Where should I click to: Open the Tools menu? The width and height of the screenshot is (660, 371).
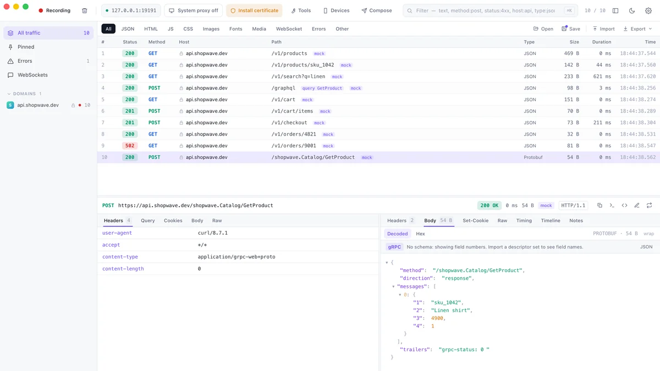[x=301, y=10]
